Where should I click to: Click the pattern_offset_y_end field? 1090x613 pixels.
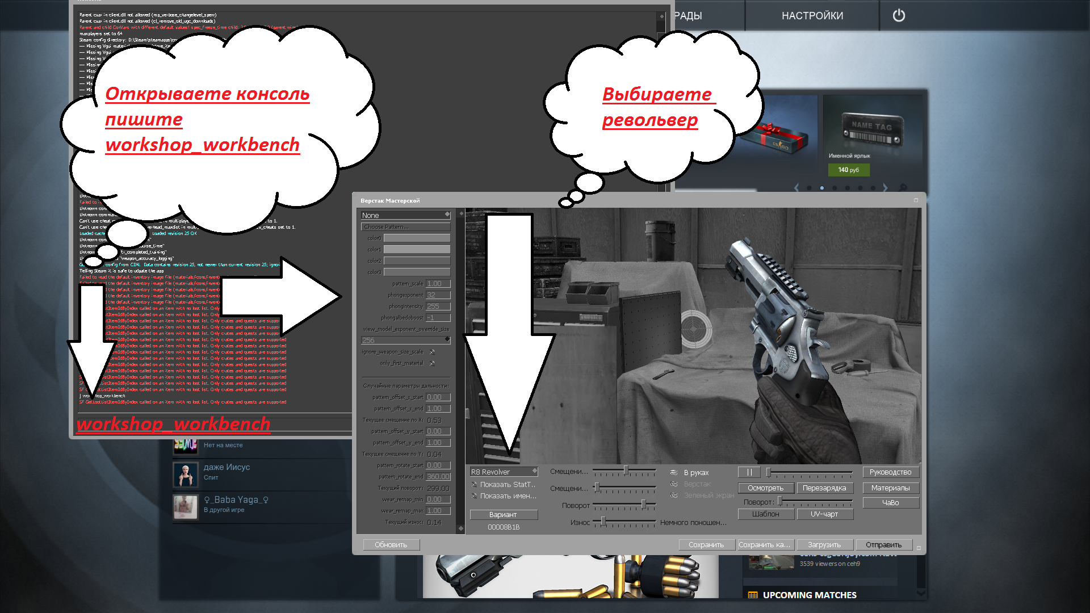point(438,443)
